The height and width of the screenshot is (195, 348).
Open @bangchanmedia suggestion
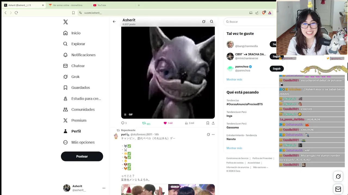click(x=246, y=46)
